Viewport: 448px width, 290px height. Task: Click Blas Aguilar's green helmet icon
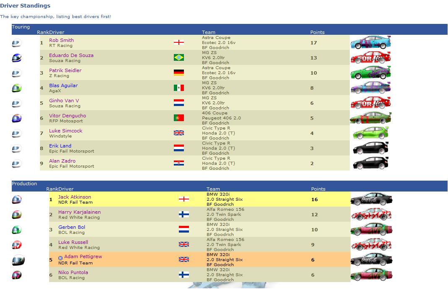point(16,88)
